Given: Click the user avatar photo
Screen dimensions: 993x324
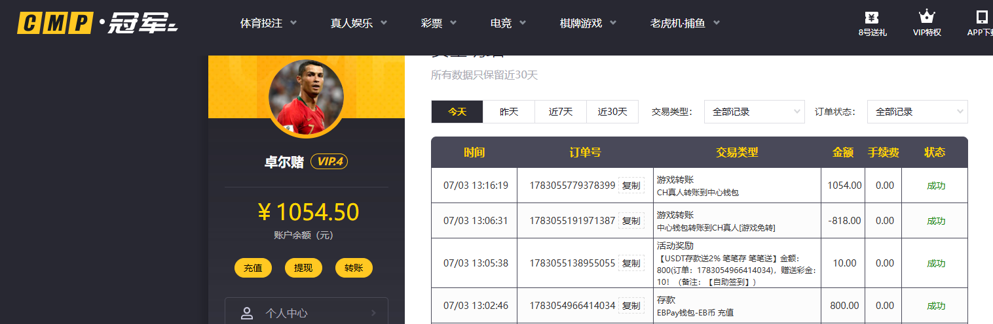Looking at the screenshot, I should (306, 97).
